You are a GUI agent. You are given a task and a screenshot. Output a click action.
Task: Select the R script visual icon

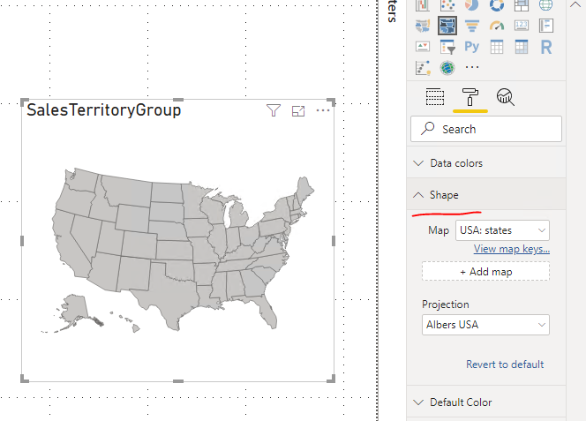tap(546, 47)
